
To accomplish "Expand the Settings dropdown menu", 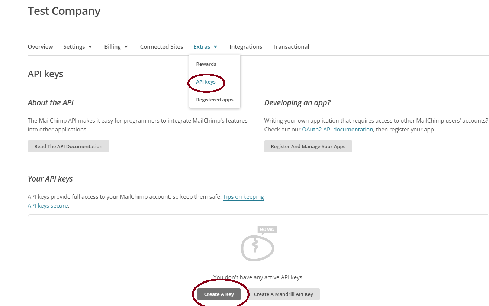I will tap(78, 46).
